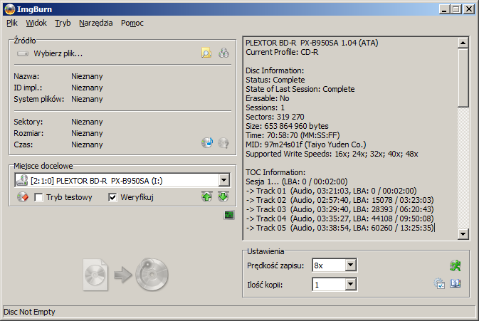Click the Track 02 line in TOC
This screenshot has height=321, width=479.
(339, 200)
